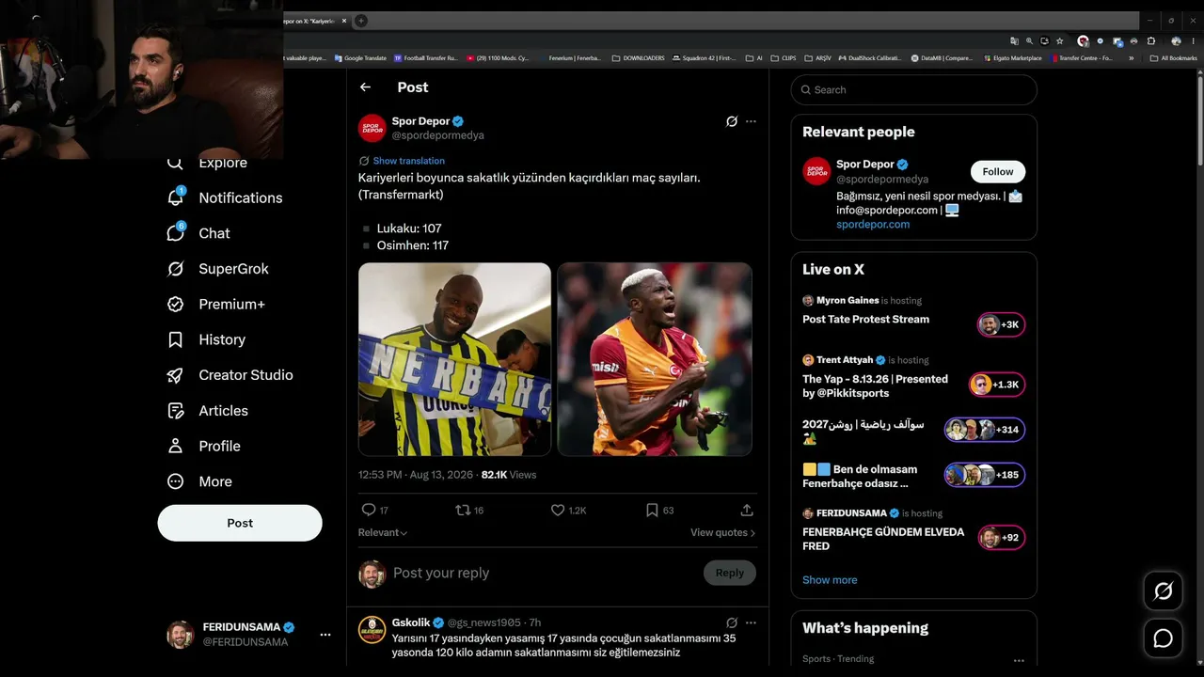Reply to the Spor Depor post via comment icon

click(369, 510)
